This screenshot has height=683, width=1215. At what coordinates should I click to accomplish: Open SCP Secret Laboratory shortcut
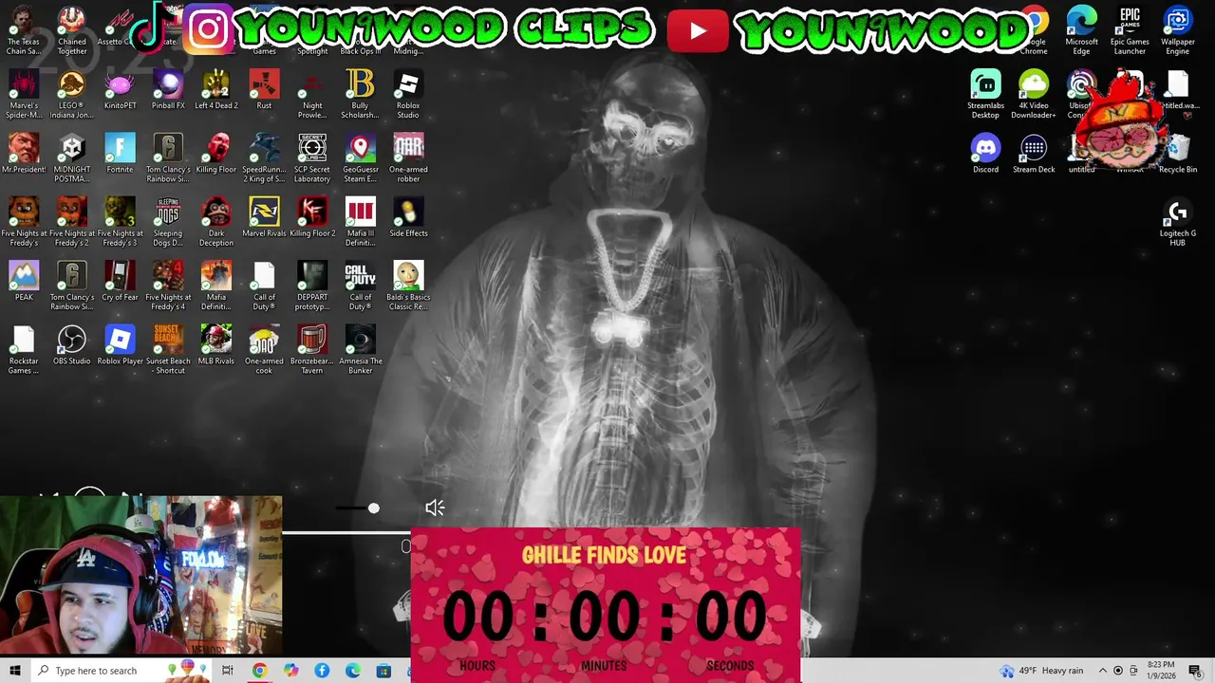tap(312, 158)
